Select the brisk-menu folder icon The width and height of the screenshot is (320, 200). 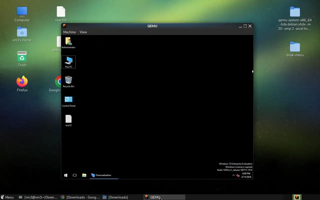coord(295,49)
